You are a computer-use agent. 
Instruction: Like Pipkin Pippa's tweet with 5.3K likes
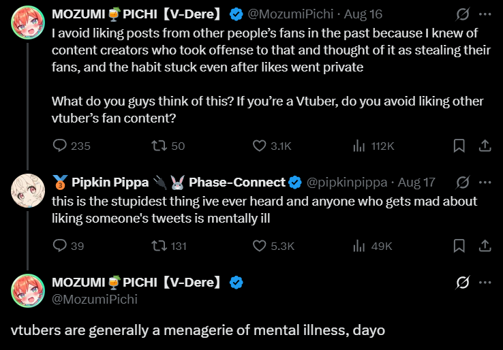(273, 246)
